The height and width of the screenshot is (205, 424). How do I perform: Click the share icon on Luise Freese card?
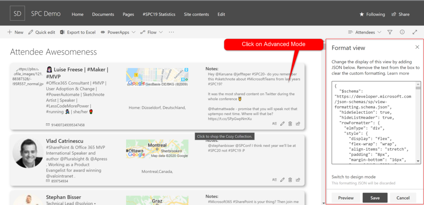(x=298, y=124)
